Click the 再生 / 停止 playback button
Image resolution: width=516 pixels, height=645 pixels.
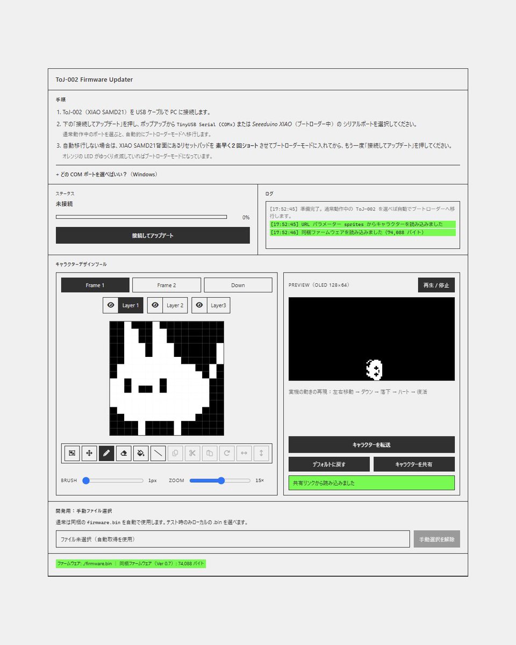click(x=436, y=285)
